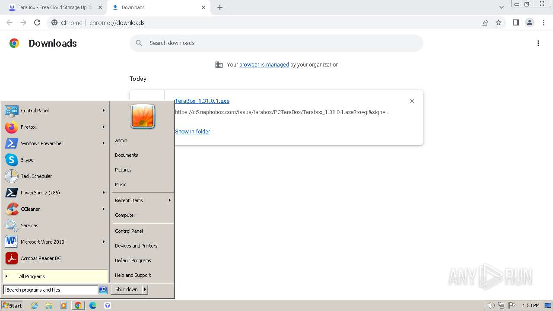Launch Firefox from Start menu

55,127
